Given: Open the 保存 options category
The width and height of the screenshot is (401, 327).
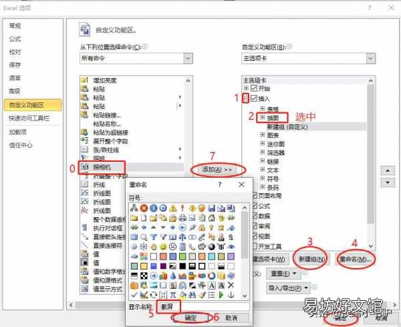Looking at the screenshot, I should [x=33, y=65].
